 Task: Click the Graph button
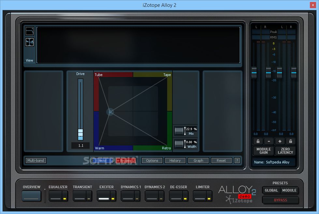pyautogui.click(x=198, y=160)
